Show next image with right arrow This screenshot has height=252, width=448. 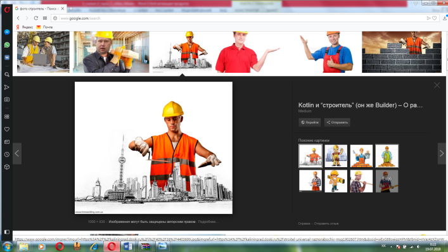pos(442,153)
